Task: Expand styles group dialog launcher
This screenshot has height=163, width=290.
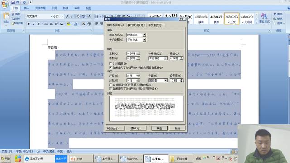Action: point(269,30)
